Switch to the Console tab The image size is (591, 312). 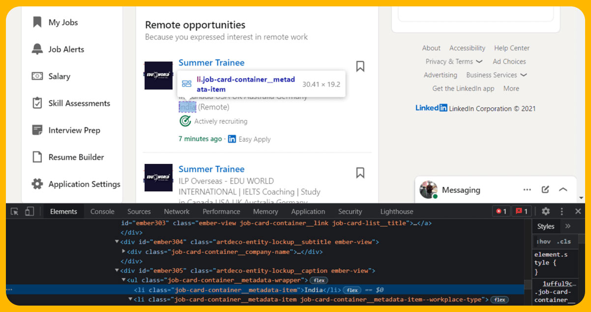pos(102,212)
